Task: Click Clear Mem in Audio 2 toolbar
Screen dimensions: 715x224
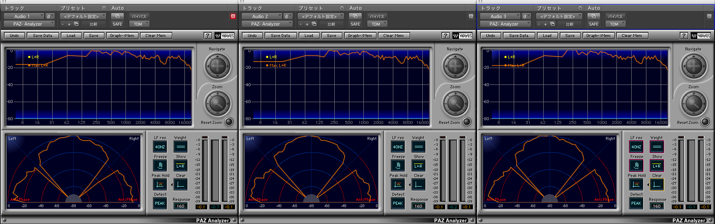Action: click(393, 36)
